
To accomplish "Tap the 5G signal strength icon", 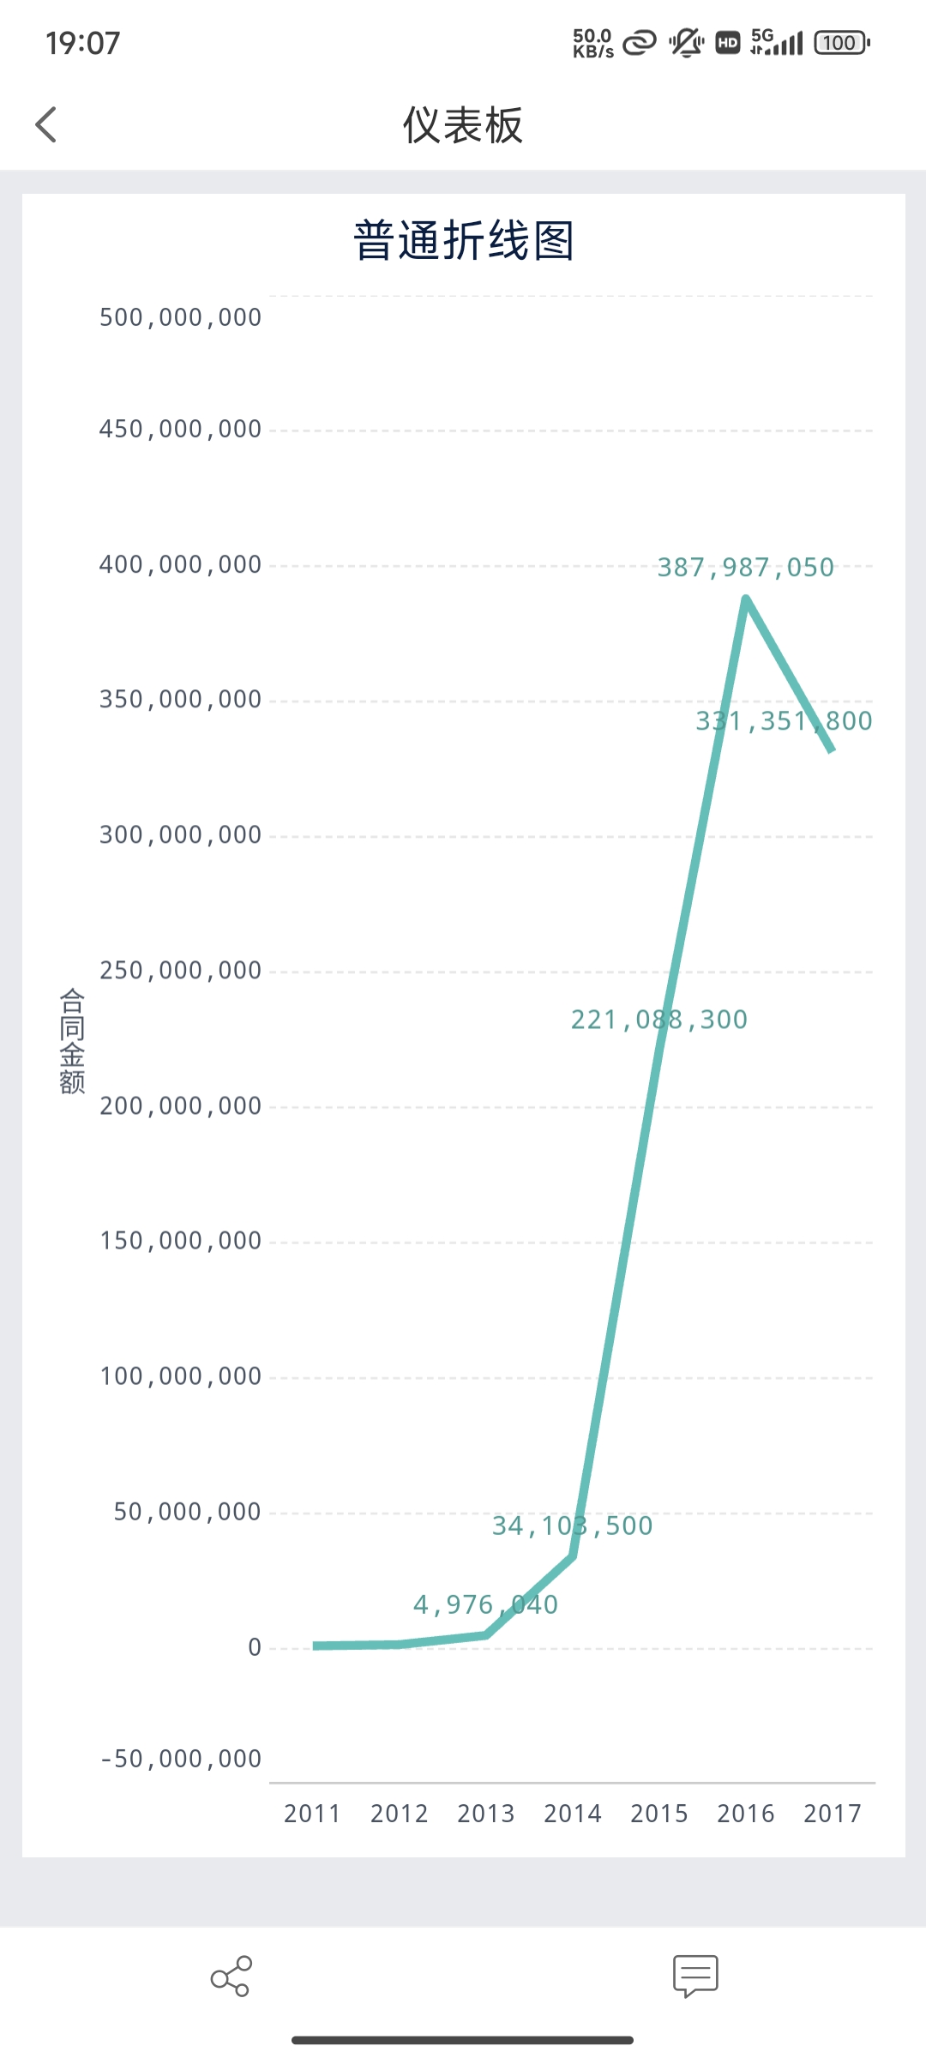I will pos(776,42).
